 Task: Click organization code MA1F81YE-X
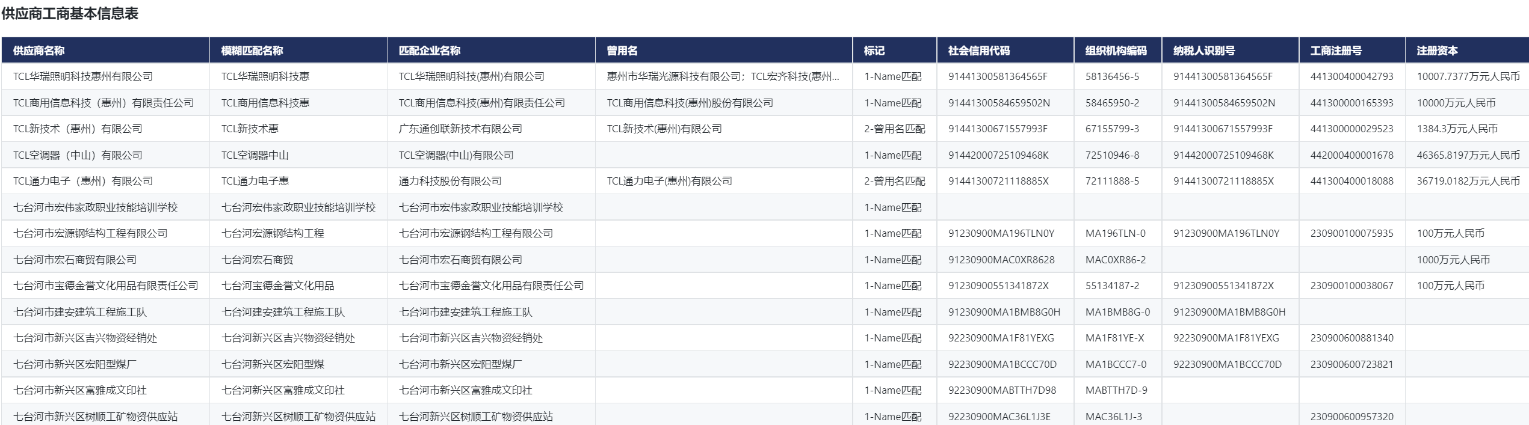tap(1115, 338)
